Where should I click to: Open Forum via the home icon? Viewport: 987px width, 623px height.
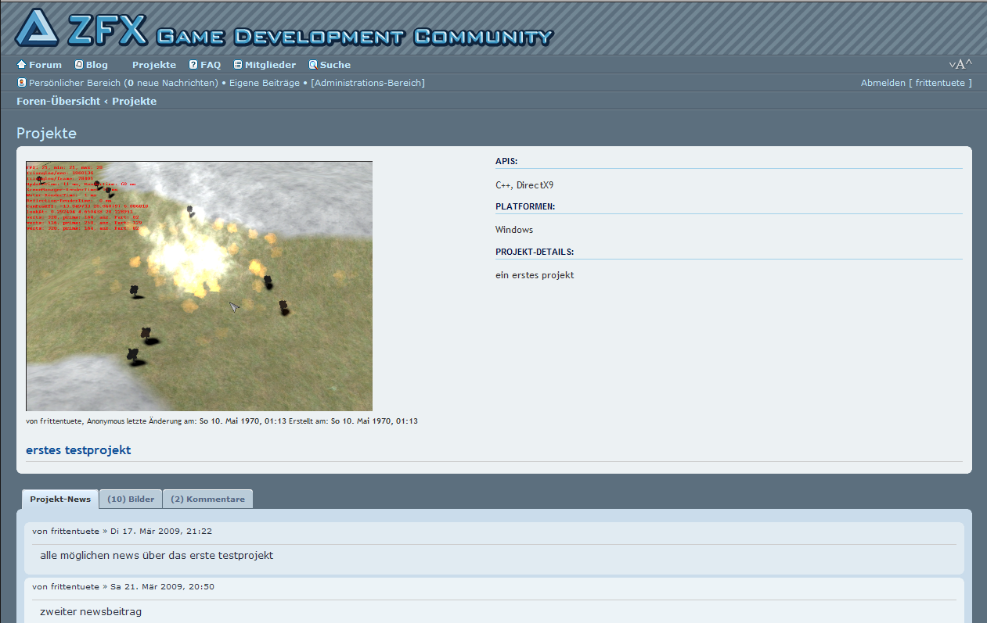tap(21, 65)
